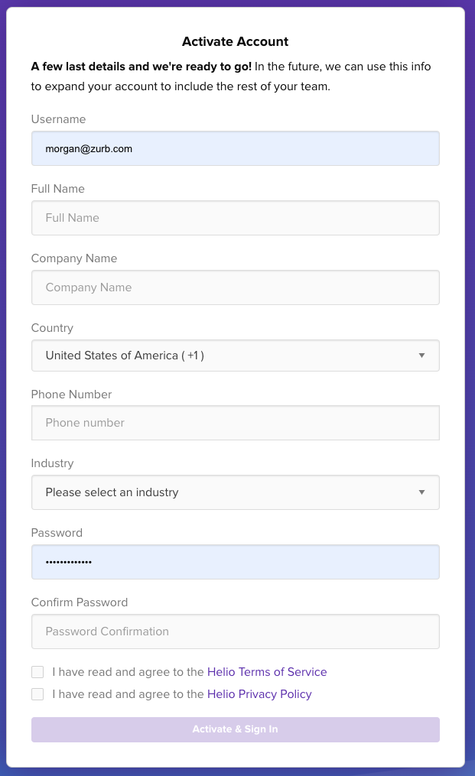Screen dimensions: 475x776
Task: Click into the Company Name field
Action: pyautogui.click(x=235, y=287)
